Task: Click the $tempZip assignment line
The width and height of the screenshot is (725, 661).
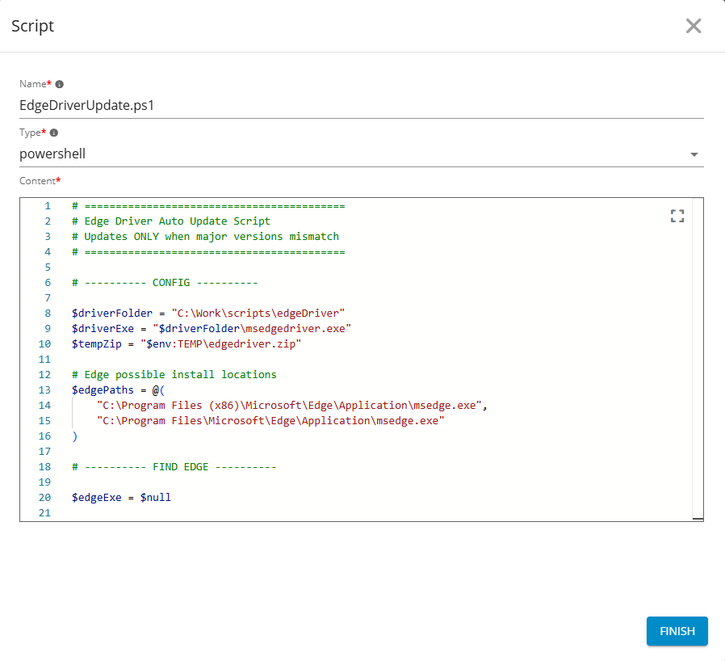Action: click(x=186, y=344)
